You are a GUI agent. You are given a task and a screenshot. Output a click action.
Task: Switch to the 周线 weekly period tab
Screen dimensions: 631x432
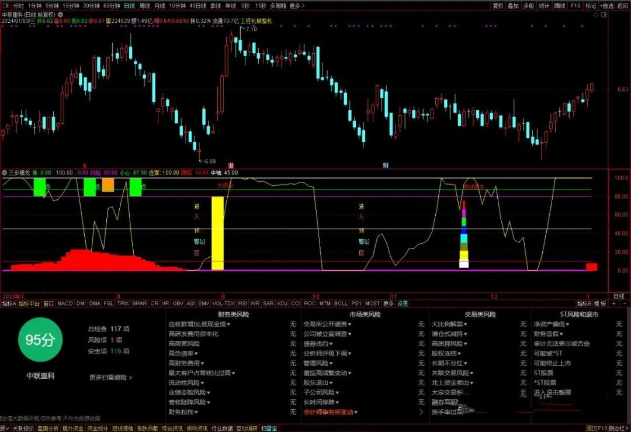click(144, 5)
